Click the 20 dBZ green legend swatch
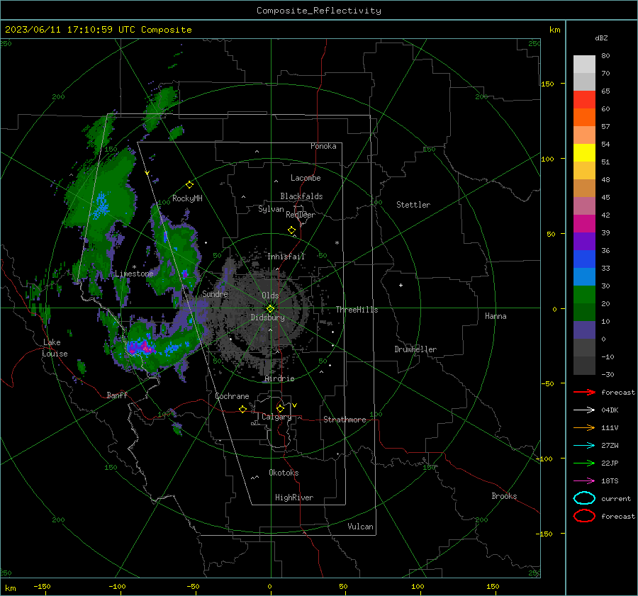 pyautogui.click(x=584, y=295)
